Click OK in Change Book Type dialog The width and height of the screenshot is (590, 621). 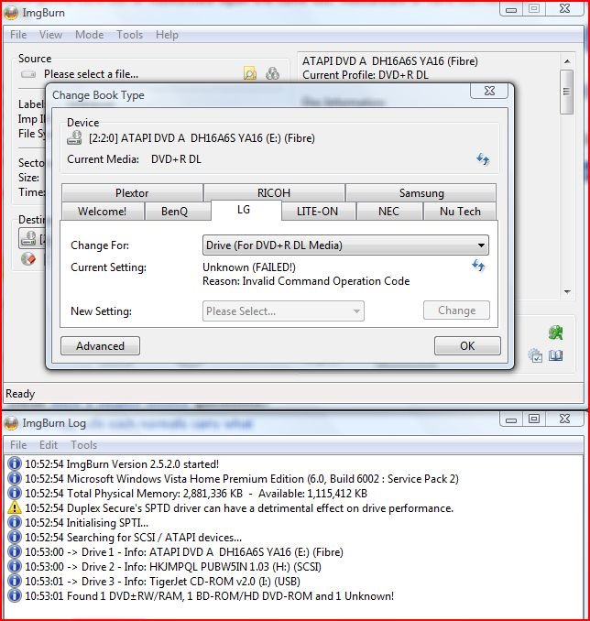point(467,345)
